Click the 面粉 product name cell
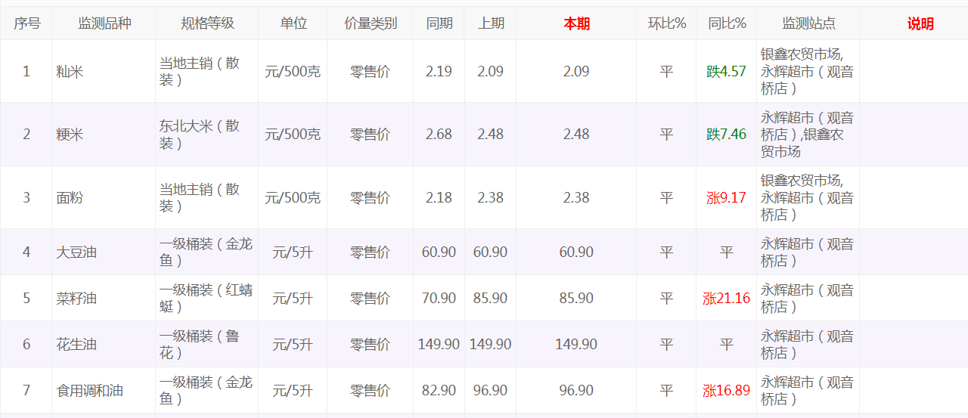968x418 pixels. tap(70, 198)
